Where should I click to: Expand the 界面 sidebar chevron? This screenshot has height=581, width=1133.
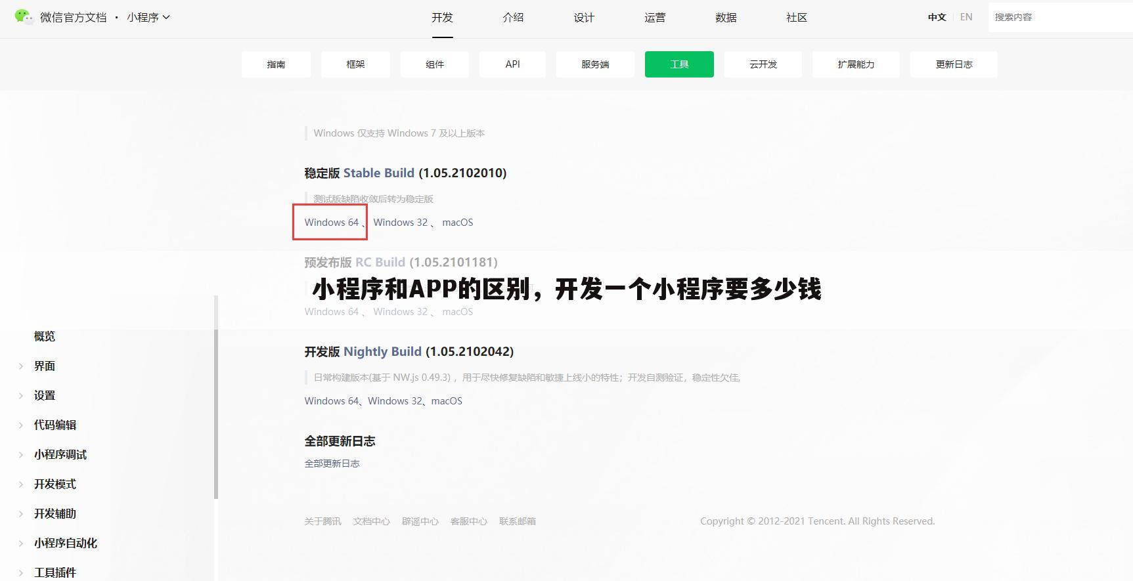click(21, 366)
